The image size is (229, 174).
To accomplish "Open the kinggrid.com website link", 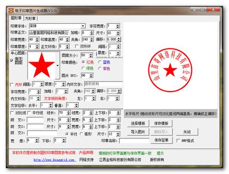I will pyautogui.click(x=55, y=160).
